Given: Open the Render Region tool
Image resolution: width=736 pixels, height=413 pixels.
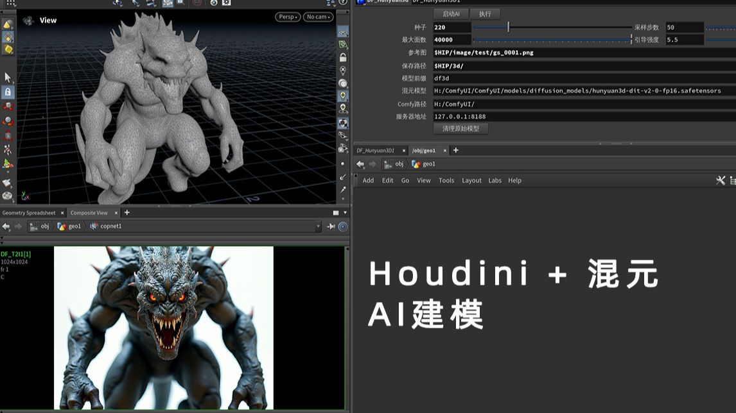Looking at the screenshot, I should [x=8, y=196].
